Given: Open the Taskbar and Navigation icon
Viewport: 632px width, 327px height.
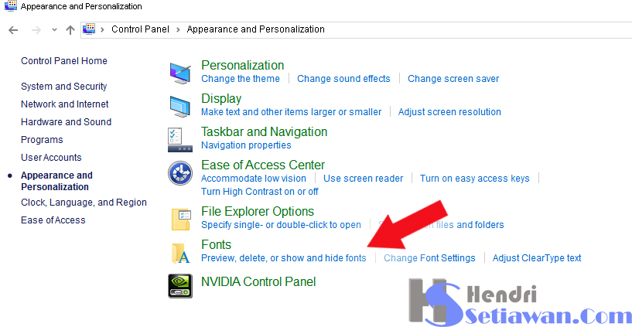Looking at the screenshot, I should point(179,138).
